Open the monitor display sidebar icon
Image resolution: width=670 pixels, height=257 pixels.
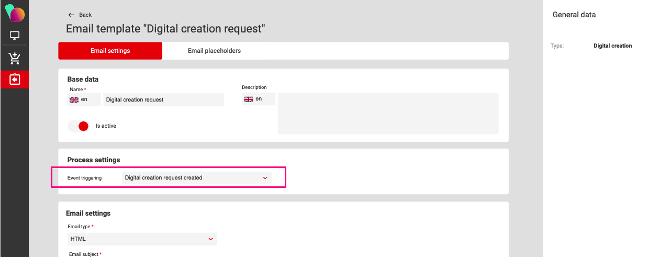click(x=15, y=36)
